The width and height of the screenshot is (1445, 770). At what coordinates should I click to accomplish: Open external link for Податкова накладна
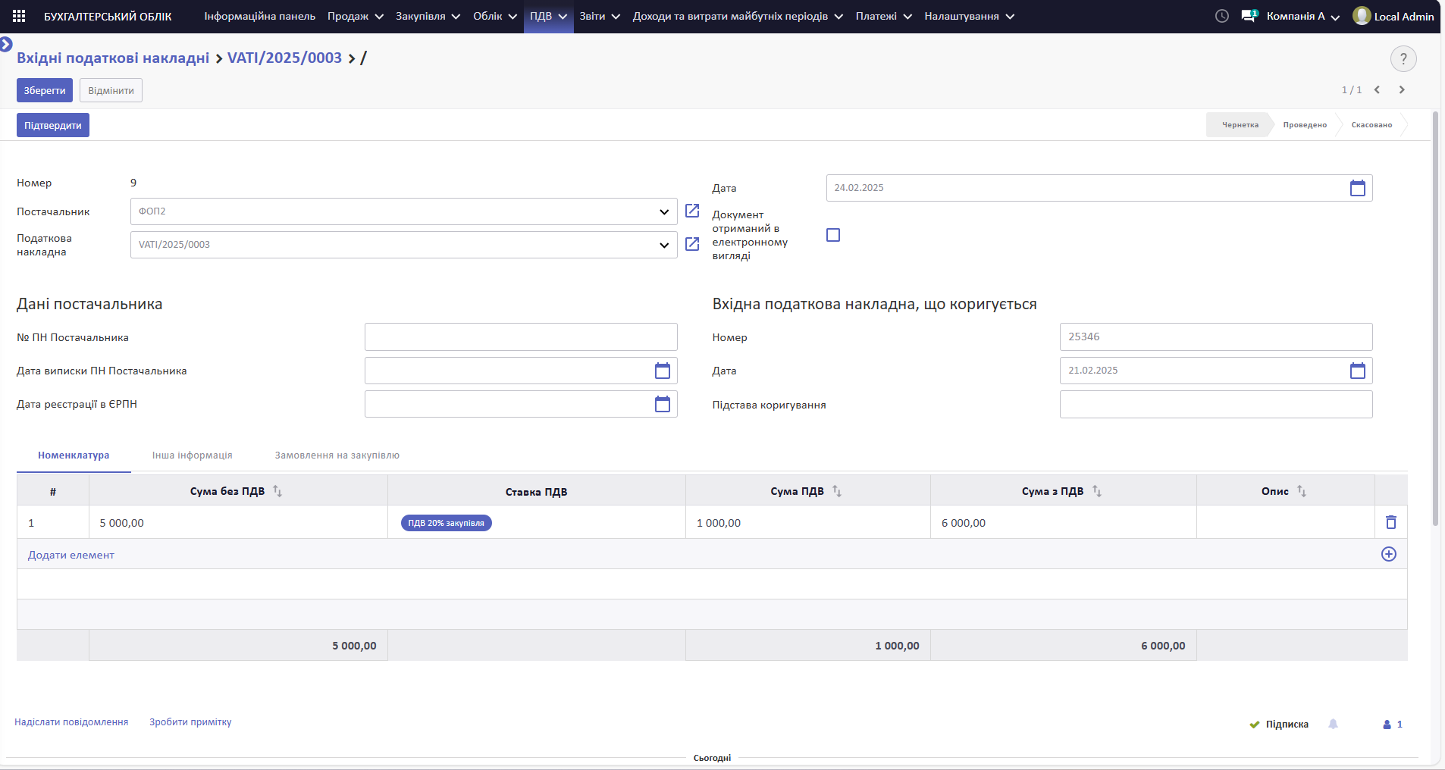[x=692, y=244]
